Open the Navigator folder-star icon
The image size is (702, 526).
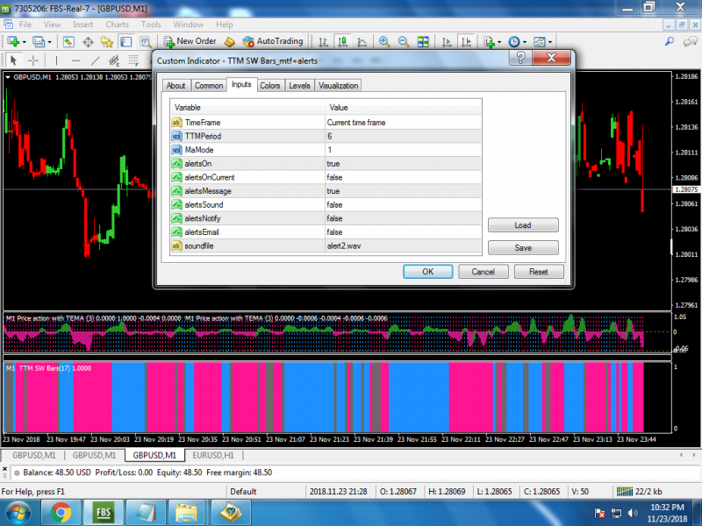tap(107, 41)
